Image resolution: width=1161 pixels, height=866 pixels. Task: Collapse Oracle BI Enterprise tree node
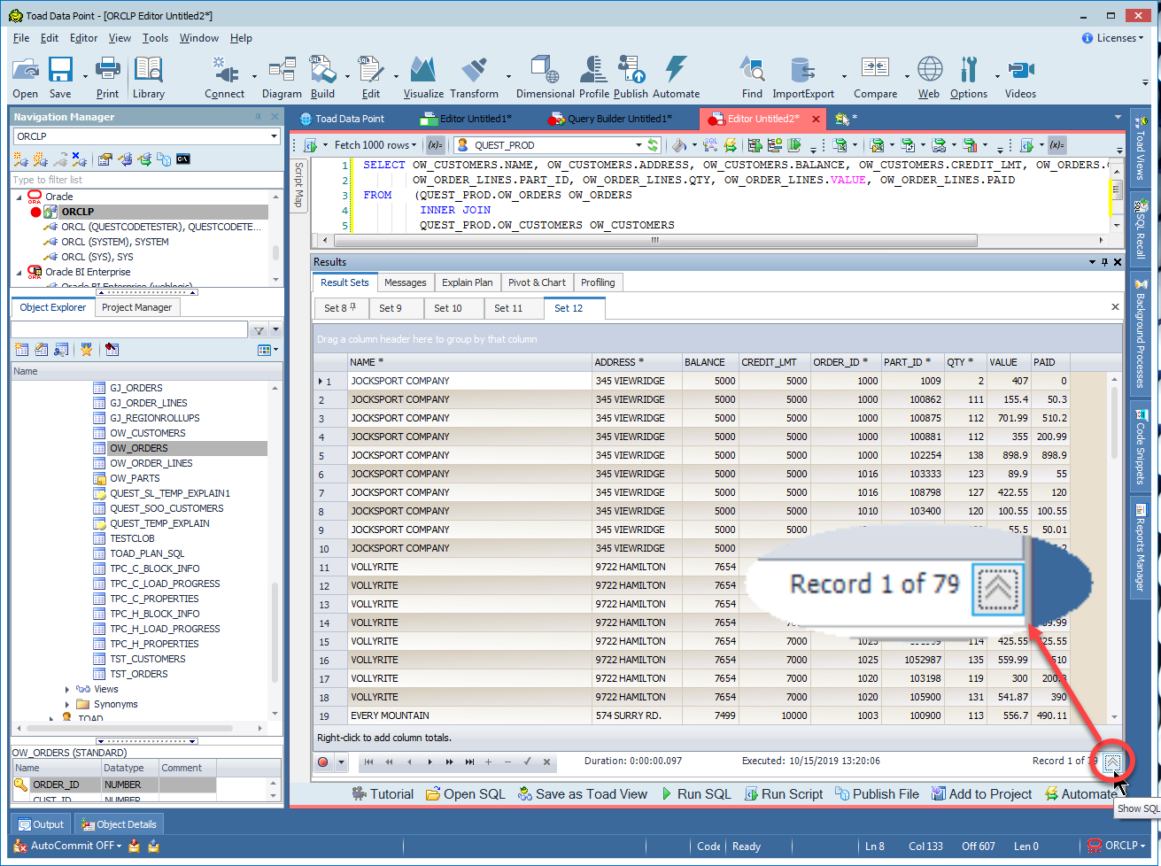(x=19, y=272)
